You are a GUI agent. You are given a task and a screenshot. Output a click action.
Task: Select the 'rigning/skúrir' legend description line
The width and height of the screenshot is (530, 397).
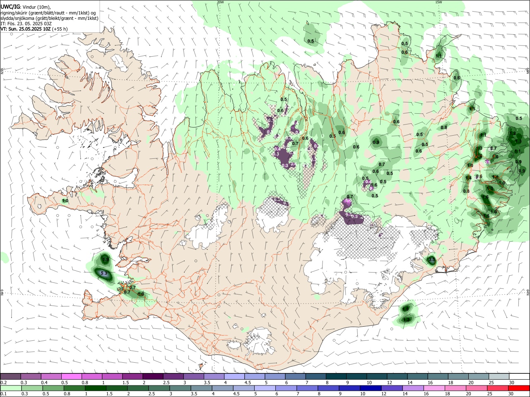pos(48,13)
